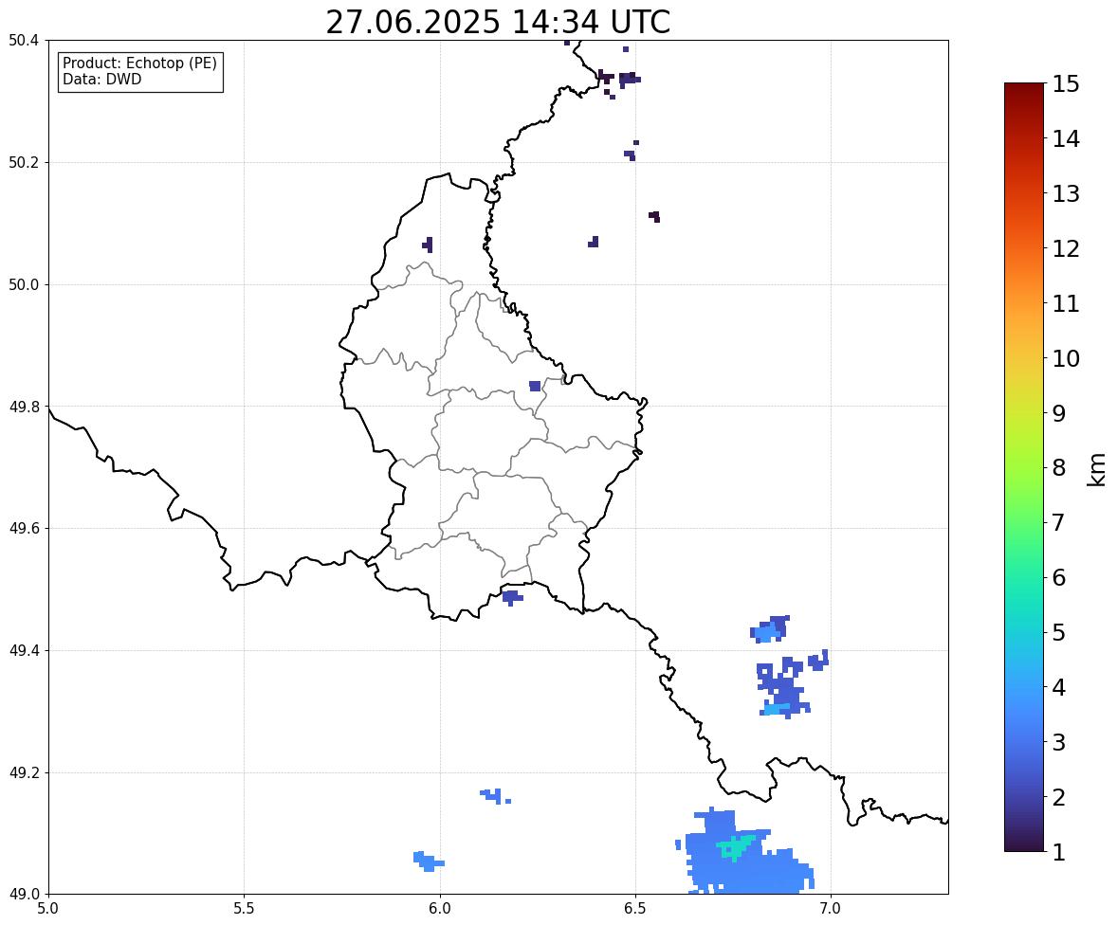
Task: Click the colorbar tick label 2
Action: click(x=1059, y=797)
